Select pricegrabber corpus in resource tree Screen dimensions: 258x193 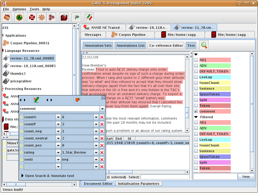coord(21,81)
